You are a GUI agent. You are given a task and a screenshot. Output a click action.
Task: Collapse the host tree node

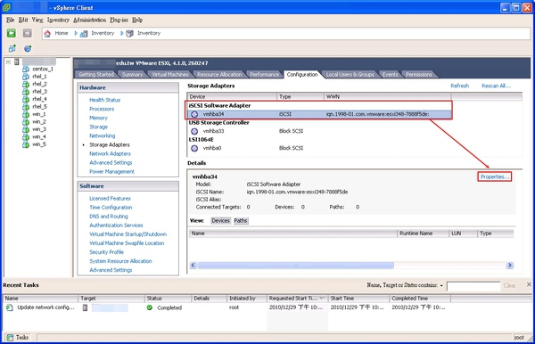pyautogui.click(x=8, y=61)
